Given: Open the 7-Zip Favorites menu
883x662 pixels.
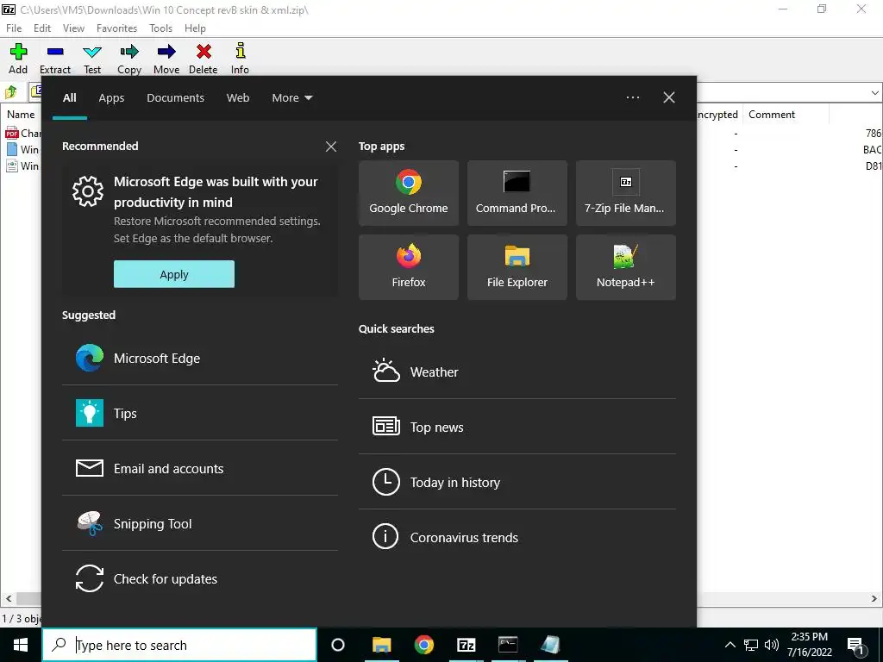Looking at the screenshot, I should pos(116,28).
